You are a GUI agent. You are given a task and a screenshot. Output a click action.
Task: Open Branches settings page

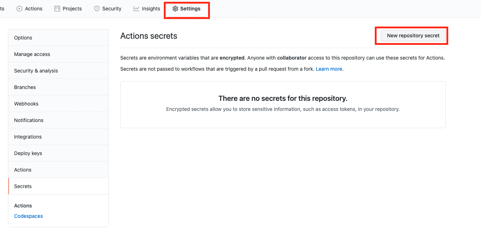click(x=25, y=87)
